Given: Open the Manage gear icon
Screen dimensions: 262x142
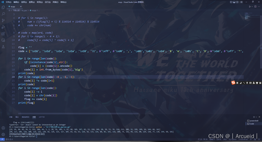Looking at the screenshot, I should point(3,134).
